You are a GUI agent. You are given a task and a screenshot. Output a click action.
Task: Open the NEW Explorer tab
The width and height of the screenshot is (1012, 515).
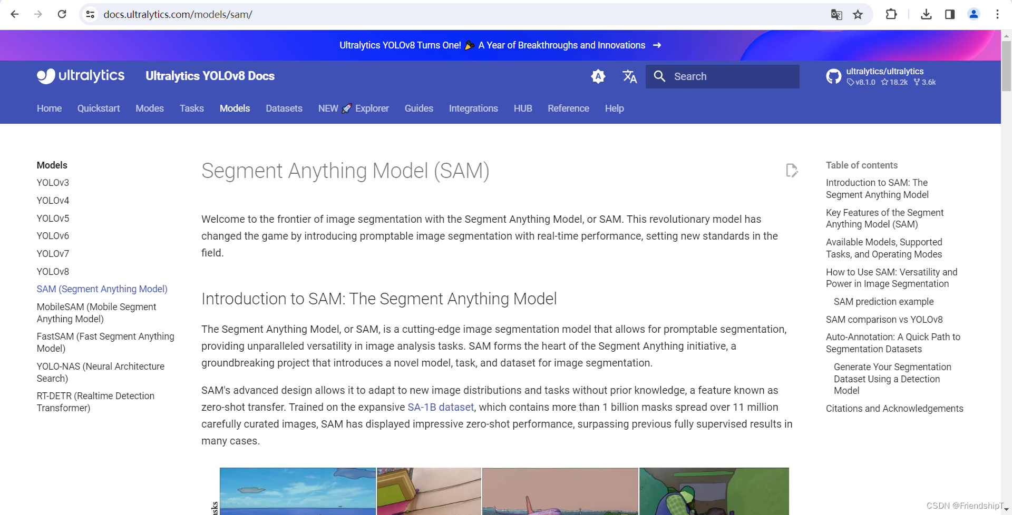[354, 108]
